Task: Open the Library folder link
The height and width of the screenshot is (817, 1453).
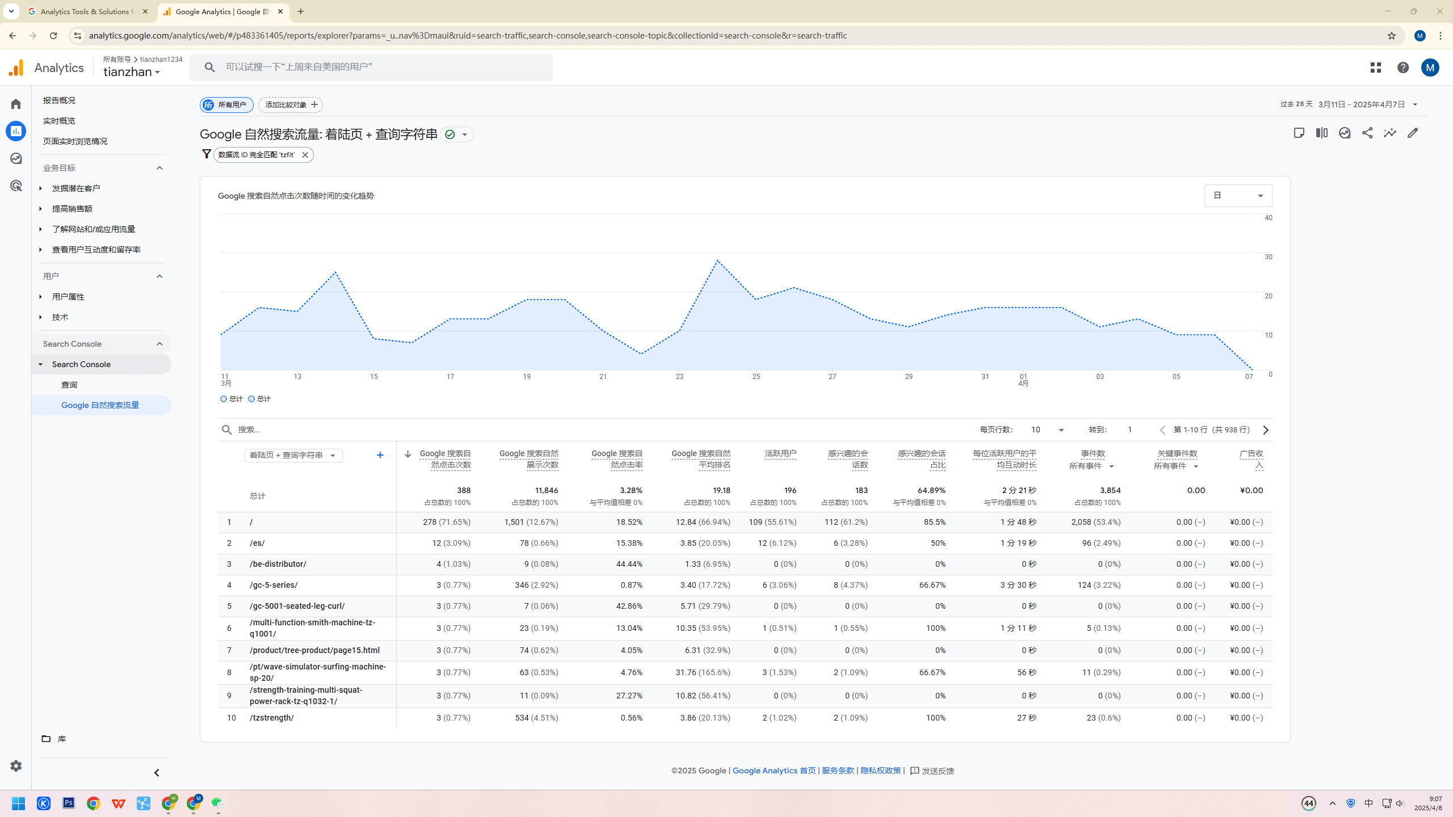Action: [x=54, y=739]
